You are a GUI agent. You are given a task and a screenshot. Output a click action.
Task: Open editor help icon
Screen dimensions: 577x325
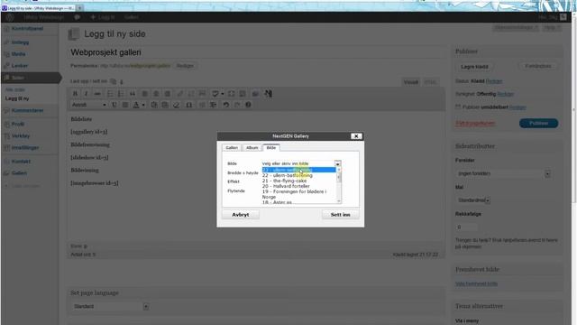point(249,105)
